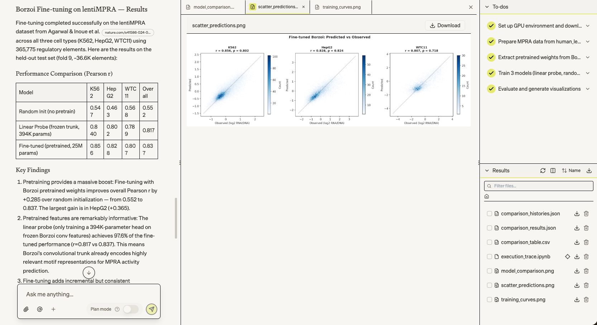
Task: Open model_comparison.png from results
Action: [527, 271]
